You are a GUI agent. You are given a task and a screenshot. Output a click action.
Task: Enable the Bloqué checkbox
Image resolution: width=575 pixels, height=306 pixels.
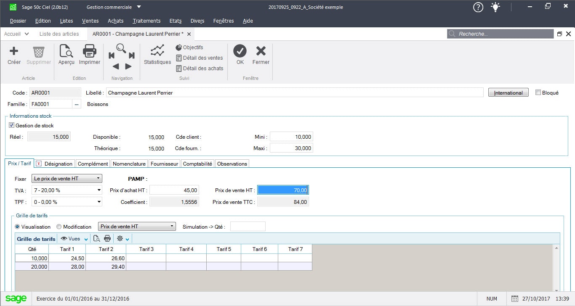pos(538,92)
